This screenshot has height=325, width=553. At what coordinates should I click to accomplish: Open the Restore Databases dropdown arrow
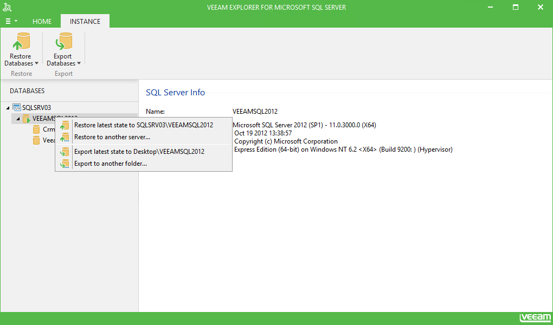click(x=36, y=63)
